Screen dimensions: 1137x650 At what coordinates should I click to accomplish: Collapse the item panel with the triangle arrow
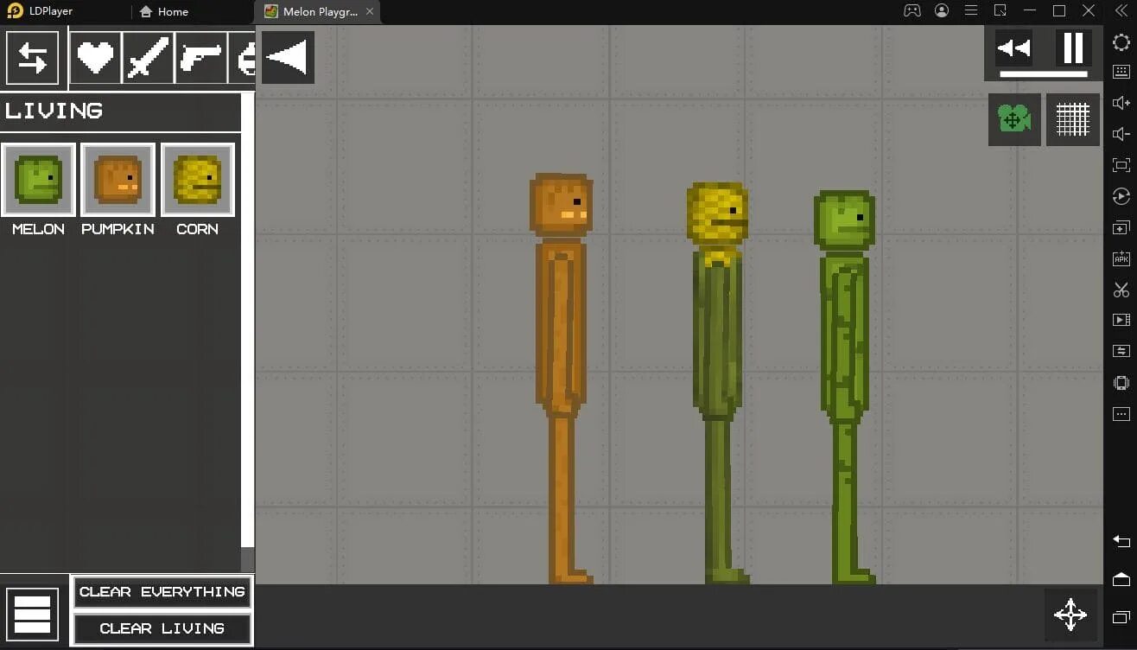pyautogui.click(x=288, y=58)
